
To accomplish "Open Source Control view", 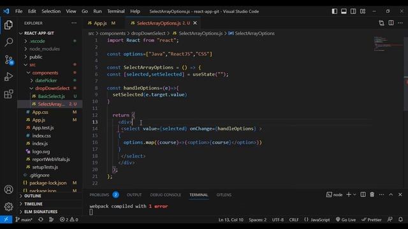I will tap(8, 60).
